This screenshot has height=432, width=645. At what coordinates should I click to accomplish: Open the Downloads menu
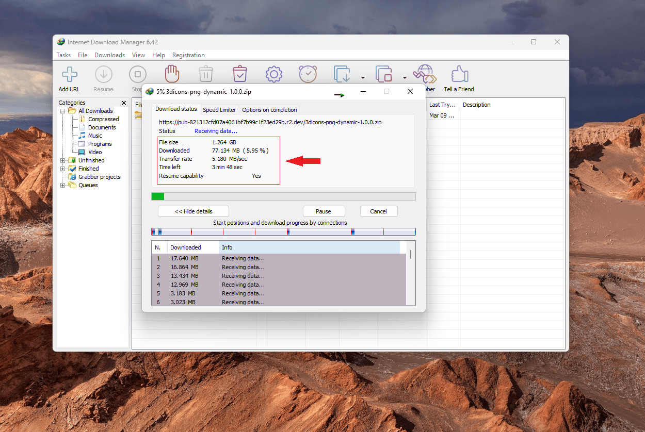(x=109, y=55)
